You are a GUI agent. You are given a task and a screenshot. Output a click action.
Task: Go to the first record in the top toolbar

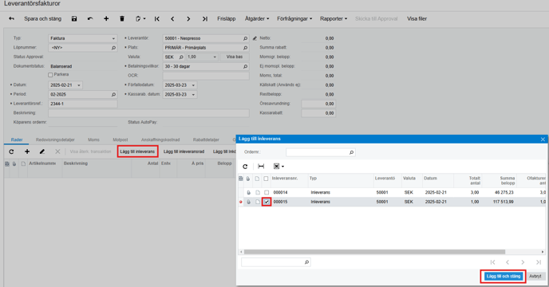tap(157, 18)
